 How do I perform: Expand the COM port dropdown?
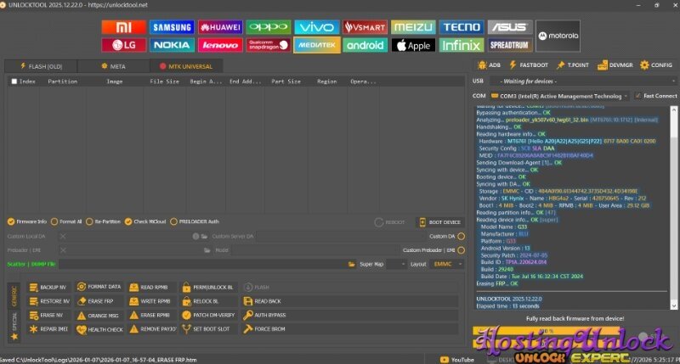625,96
